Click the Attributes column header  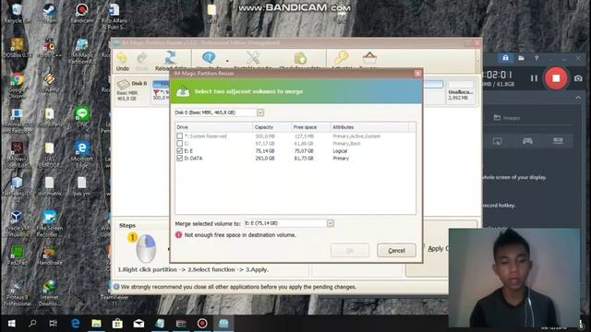click(x=369, y=127)
